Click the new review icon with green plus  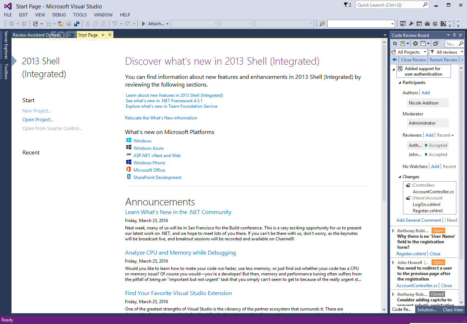click(x=403, y=43)
